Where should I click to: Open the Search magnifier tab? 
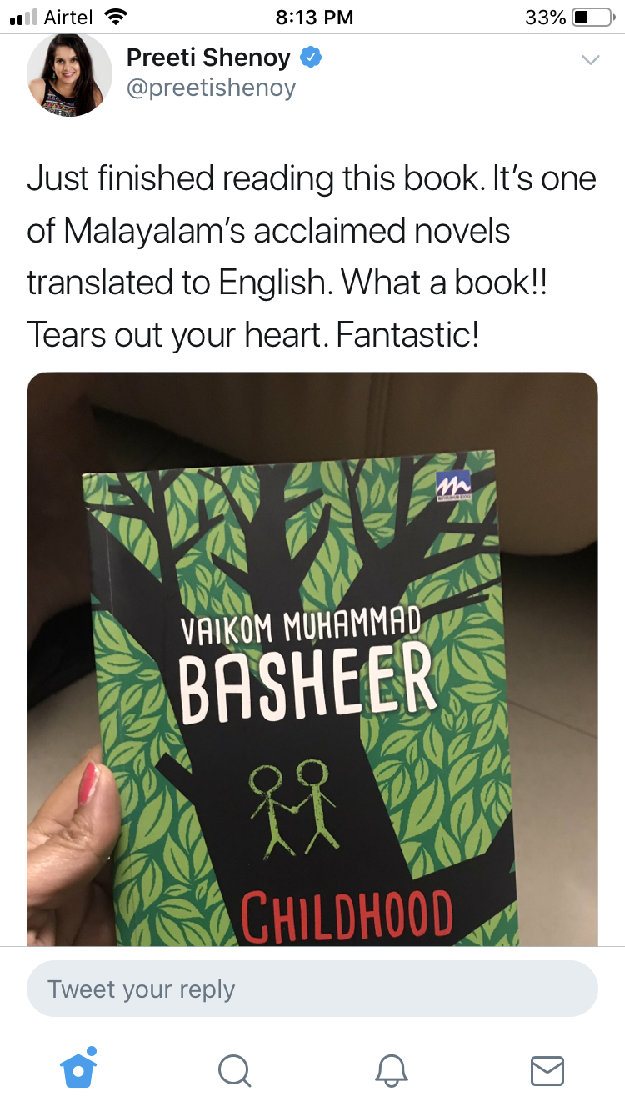coord(234,1070)
